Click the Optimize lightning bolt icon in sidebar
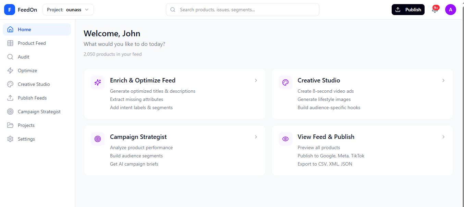Screen dimensions: 464x207 click(10, 70)
